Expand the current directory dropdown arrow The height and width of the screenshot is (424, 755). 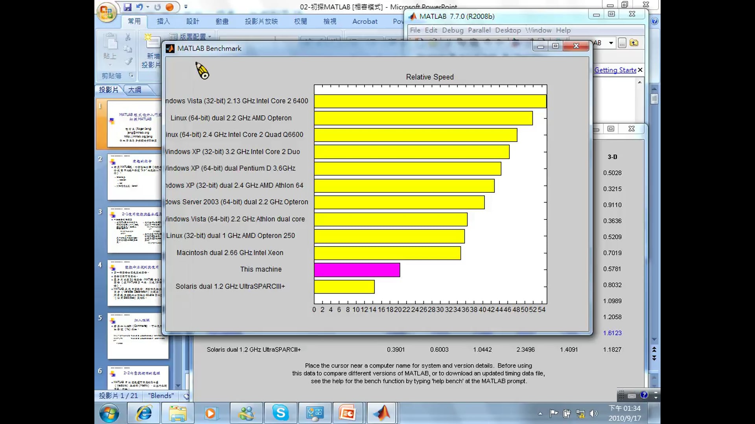(x=611, y=43)
